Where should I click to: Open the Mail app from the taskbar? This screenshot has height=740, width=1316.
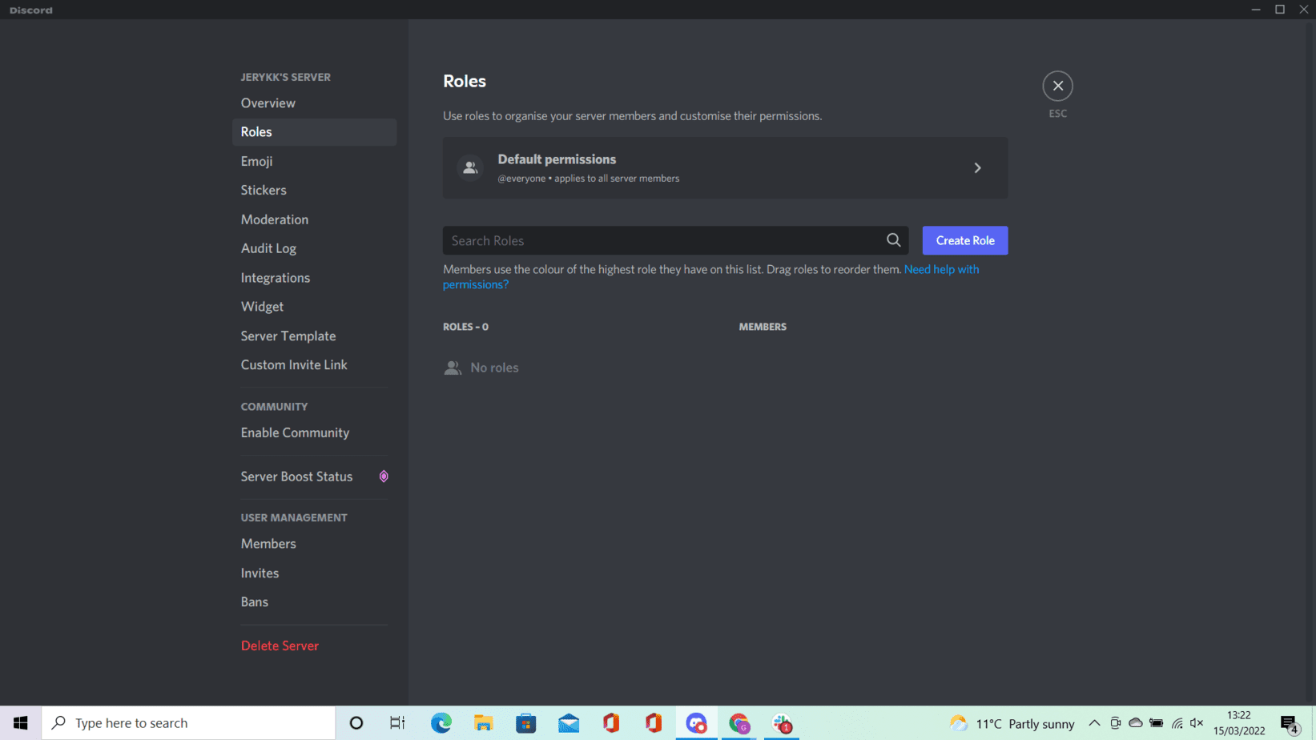coord(569,723)
